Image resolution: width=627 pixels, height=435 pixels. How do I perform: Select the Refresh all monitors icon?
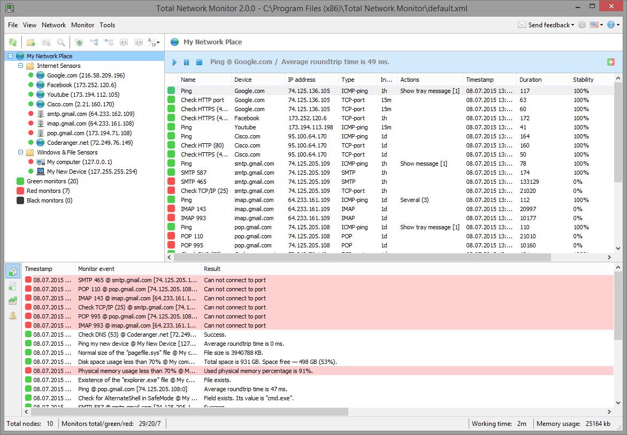pyautogui.click(x=12, y=42)
